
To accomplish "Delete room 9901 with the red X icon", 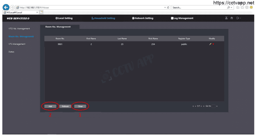I will pos(213,44).
